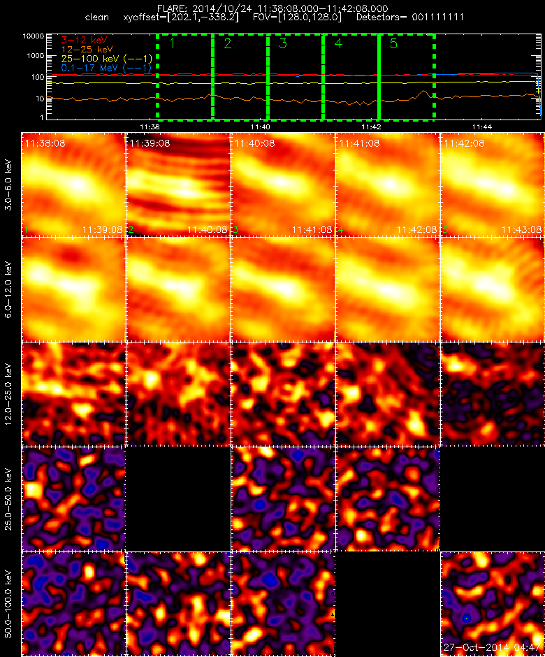The image size is (545, 657).
Task: Open the 50.0-100.0 keV image for interval 2
Action: coord(178,604)
